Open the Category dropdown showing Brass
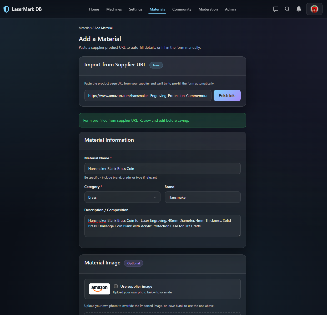The image size is (327, 315). [x=122, y=197]
